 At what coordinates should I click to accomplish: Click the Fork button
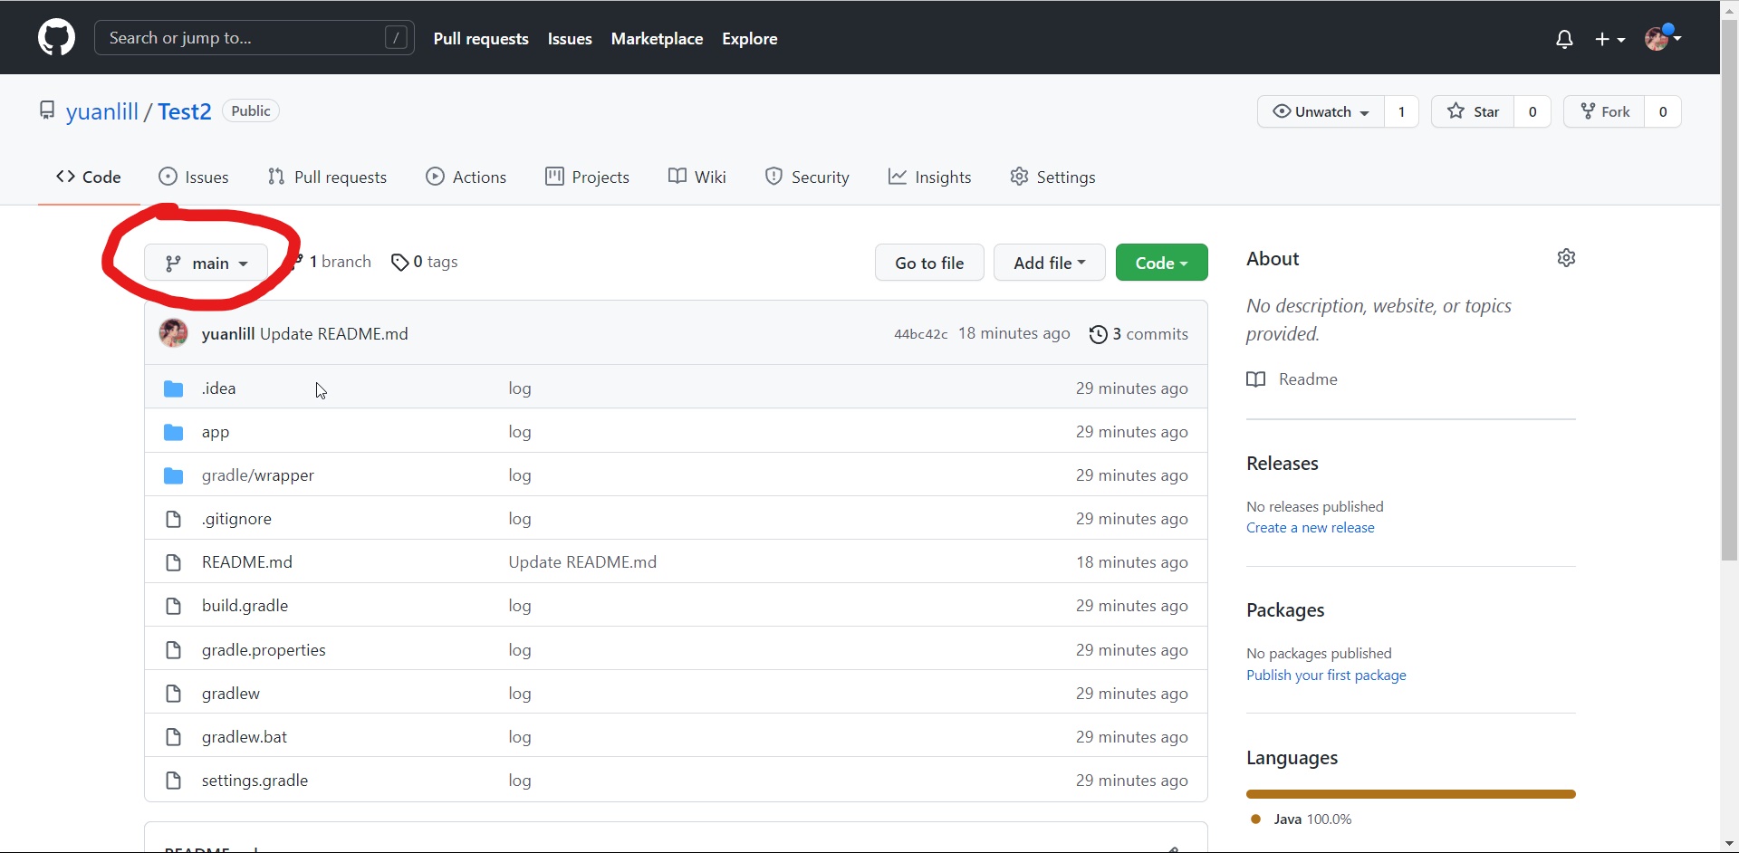[x=1604, y=111]
